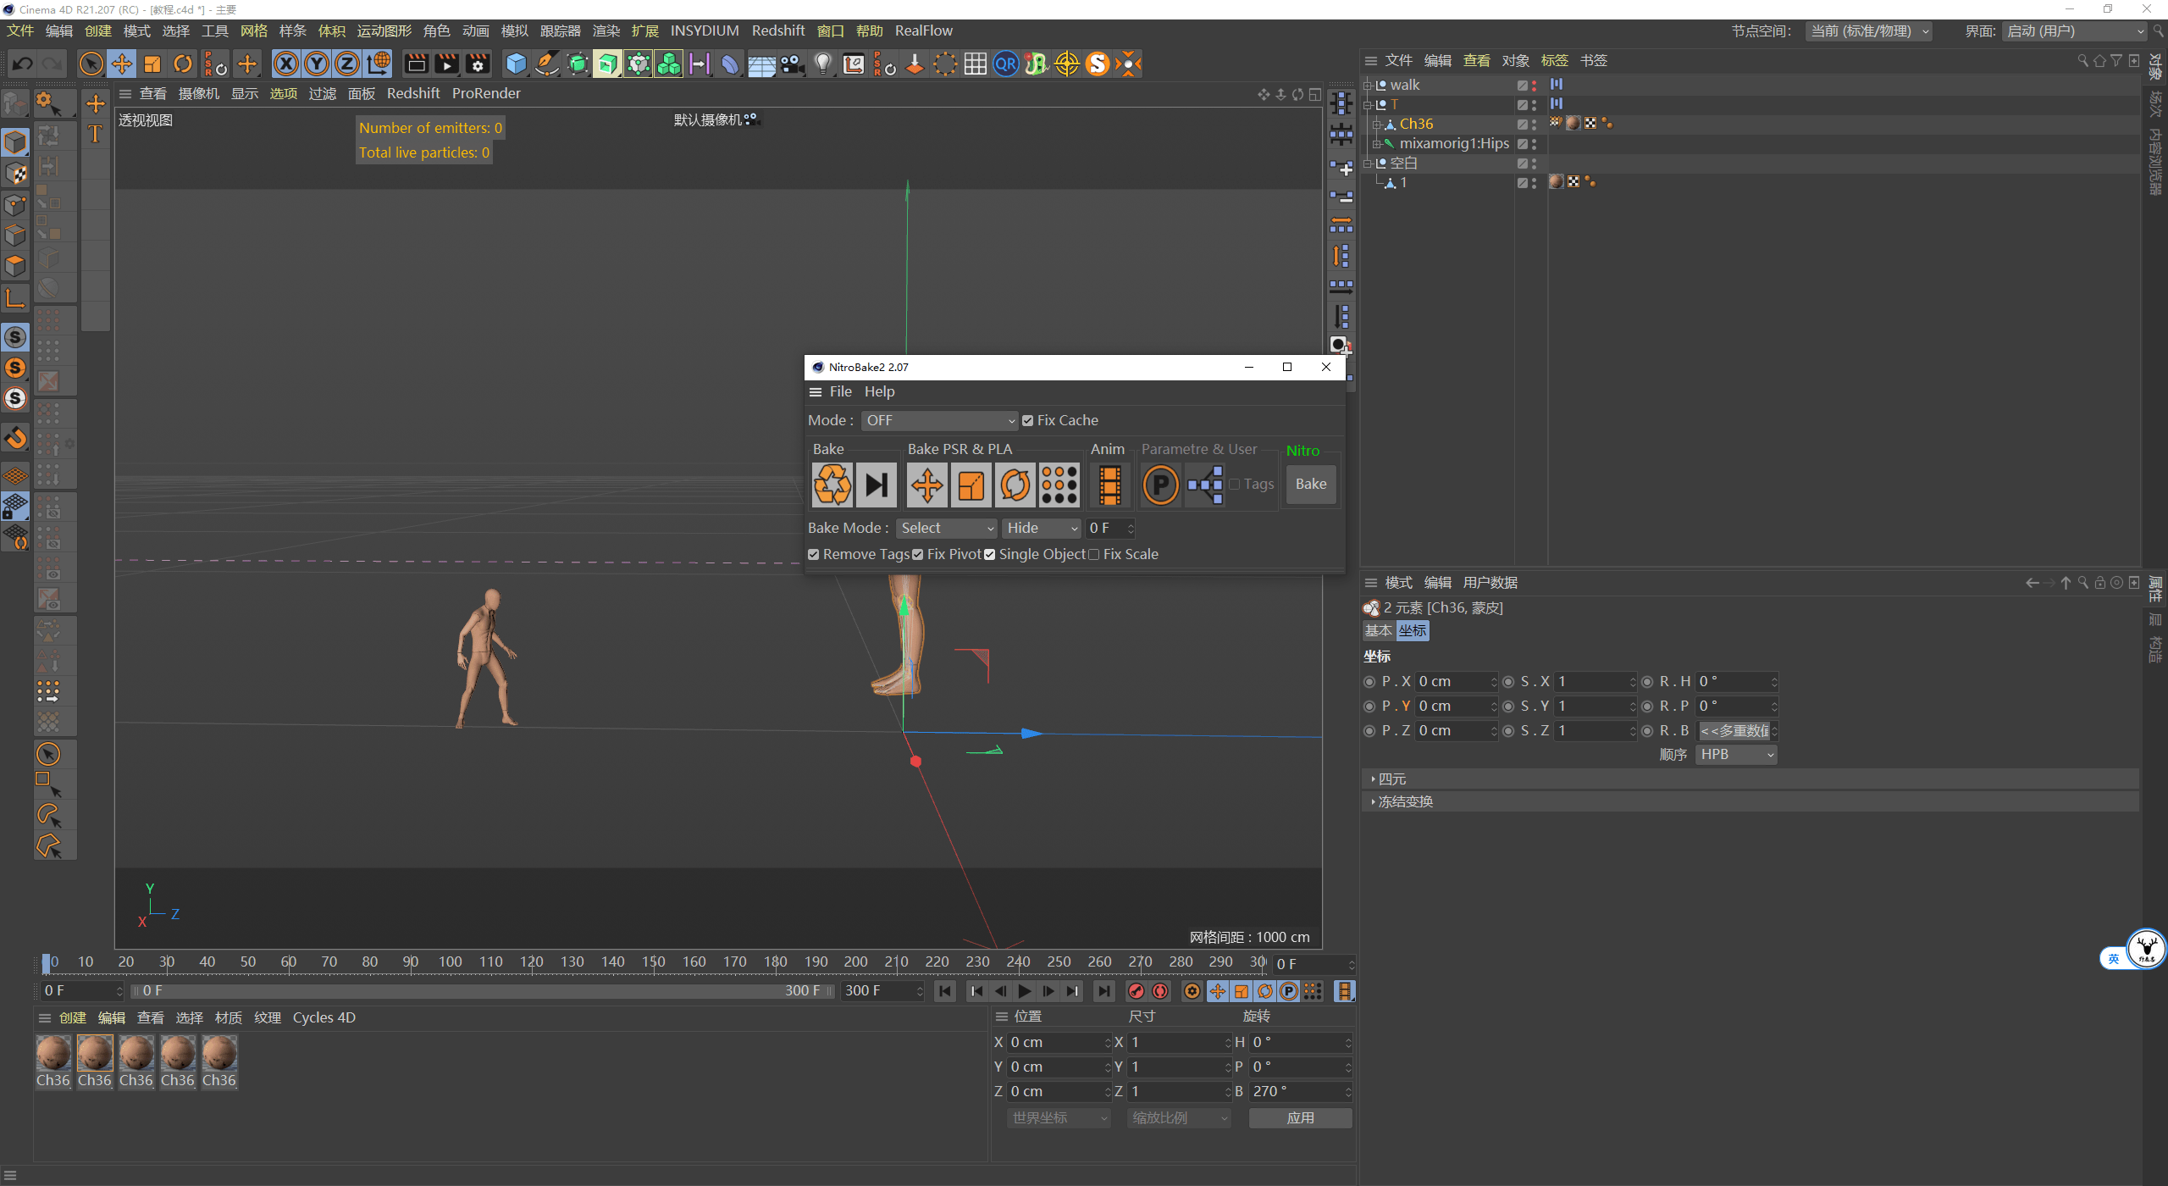
Task: Click the 应用 apply button
Action: pos(1300,1117)
